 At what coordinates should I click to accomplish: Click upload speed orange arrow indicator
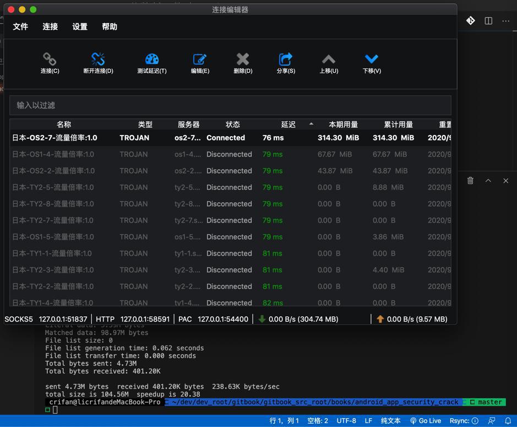click(380, 319)
